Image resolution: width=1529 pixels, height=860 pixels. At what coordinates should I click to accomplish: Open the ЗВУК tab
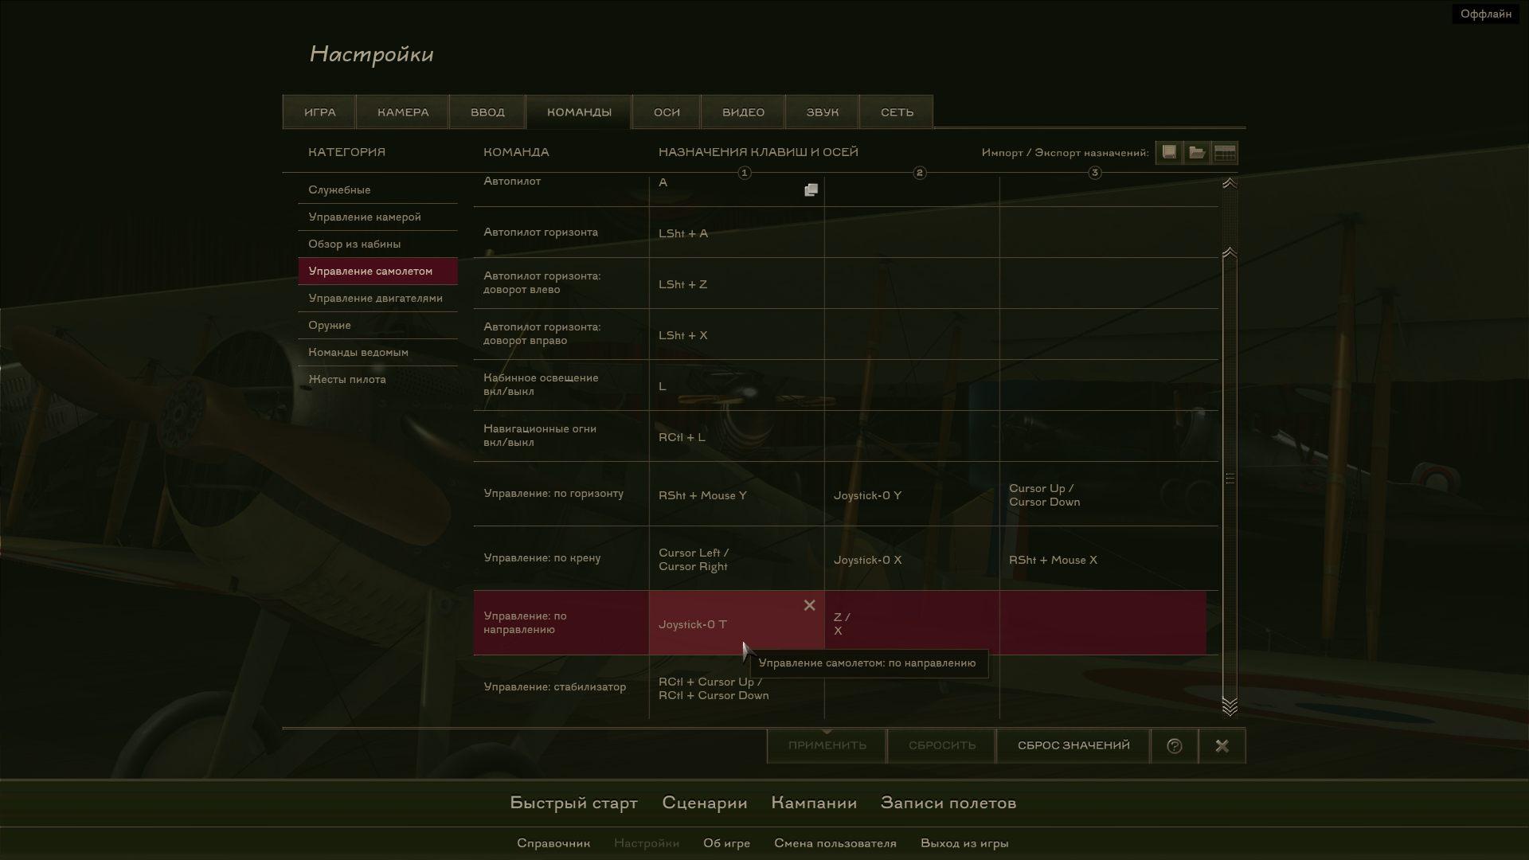coord(823,112)
